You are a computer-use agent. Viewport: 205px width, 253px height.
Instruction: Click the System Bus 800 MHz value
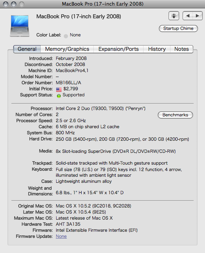click(65, 133)
